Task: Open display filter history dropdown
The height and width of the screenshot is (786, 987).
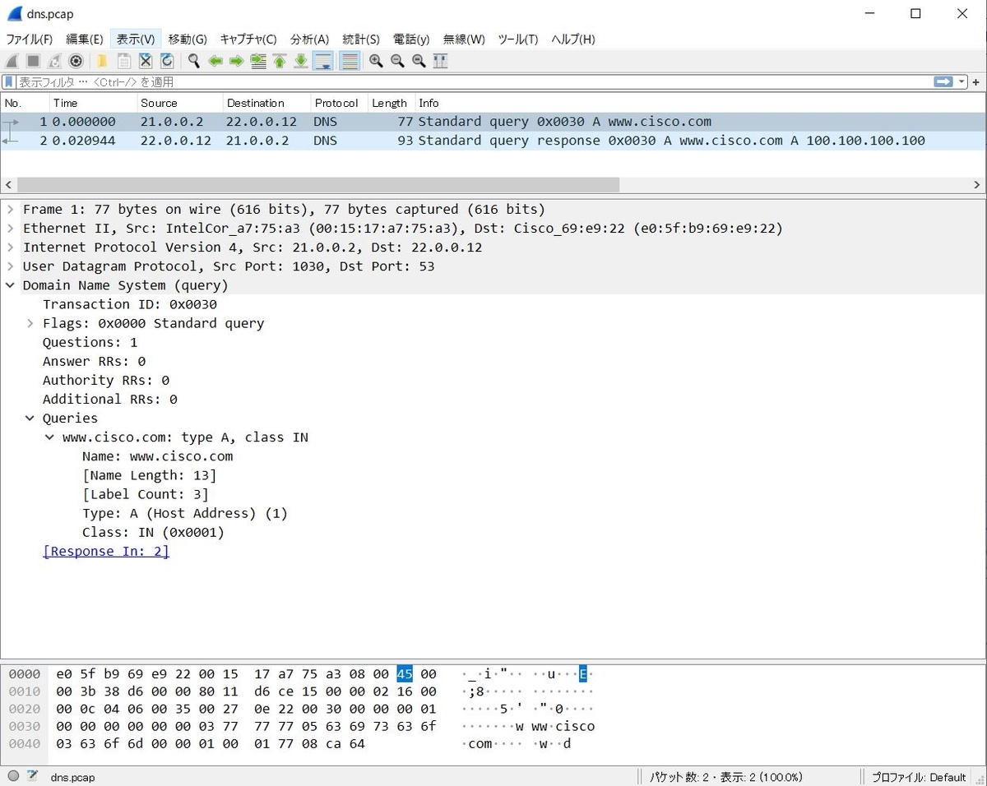Action: [962, 82]
